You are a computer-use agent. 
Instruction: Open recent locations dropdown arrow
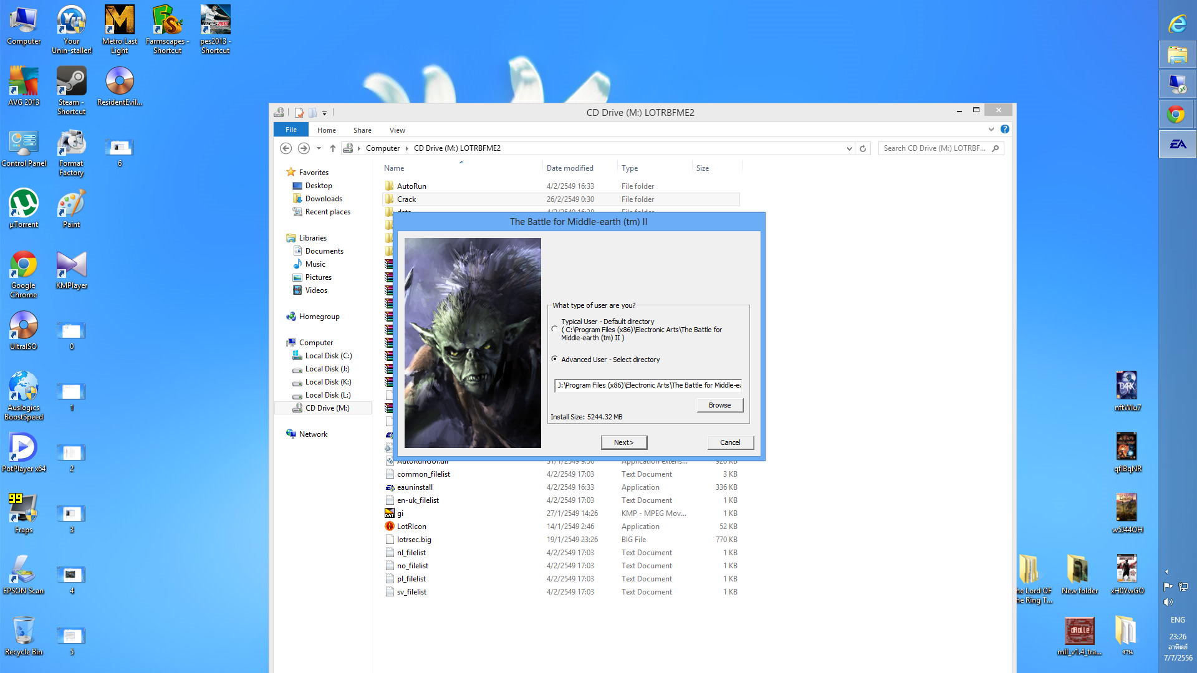(x=319, y=148)
